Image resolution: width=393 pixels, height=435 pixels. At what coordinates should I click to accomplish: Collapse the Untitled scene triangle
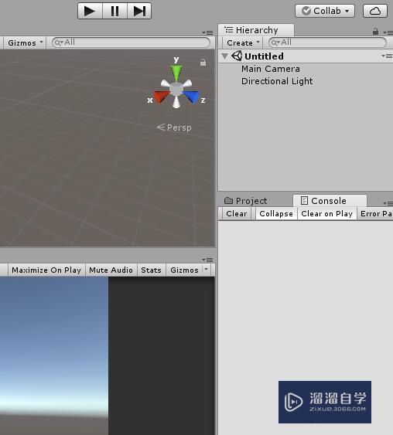224,56
